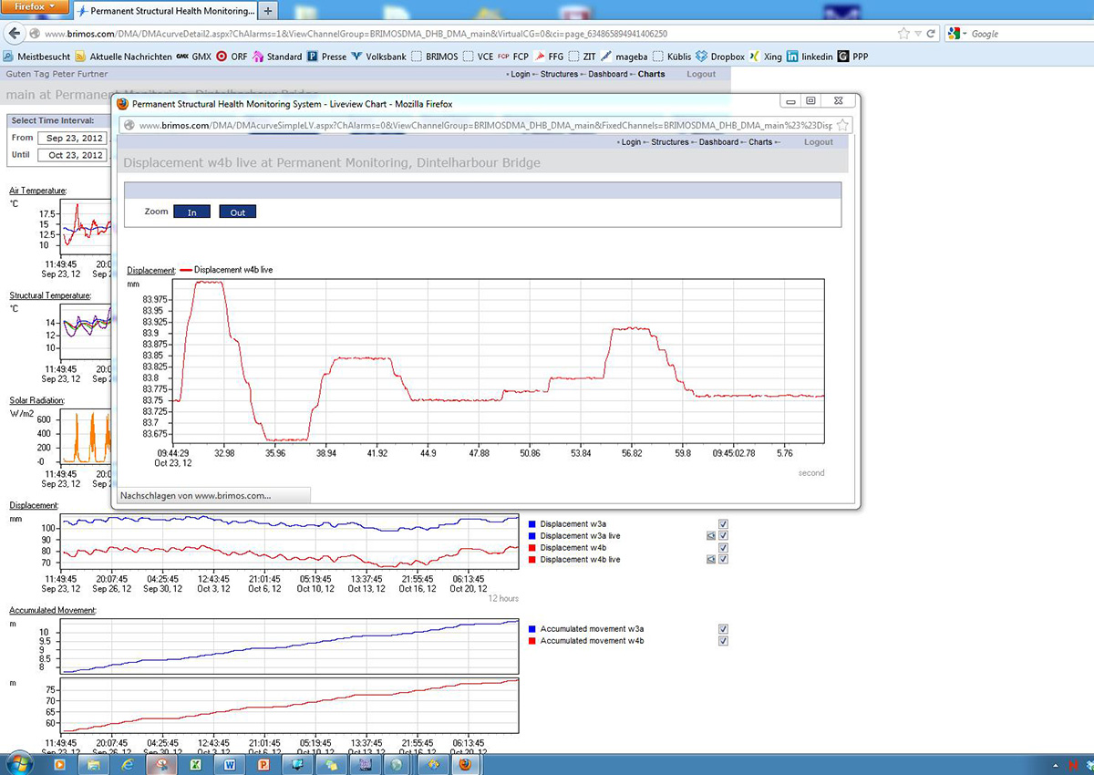1094x775 pixels.
Task: Open the VCE bookmark
Action: (478, 57)
